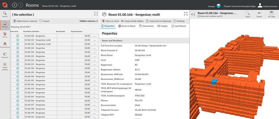Select row 01.00.147 - Sengestue
Viewport: 279px width, 119px height.
click(x=55, y=105)
